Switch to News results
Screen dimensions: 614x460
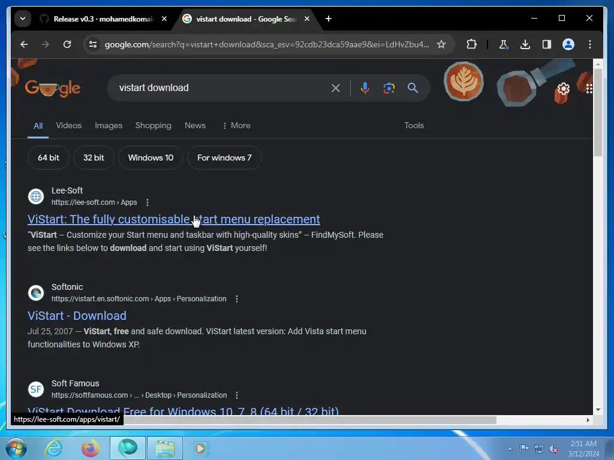point(195,126)
